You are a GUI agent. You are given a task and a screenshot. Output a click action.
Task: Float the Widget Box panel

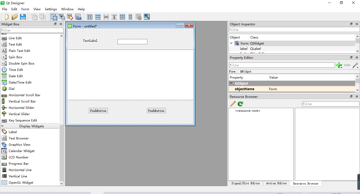55,24
